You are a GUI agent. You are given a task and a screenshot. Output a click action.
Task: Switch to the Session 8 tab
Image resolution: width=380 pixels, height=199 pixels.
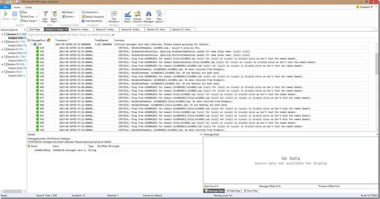(131, 29)
